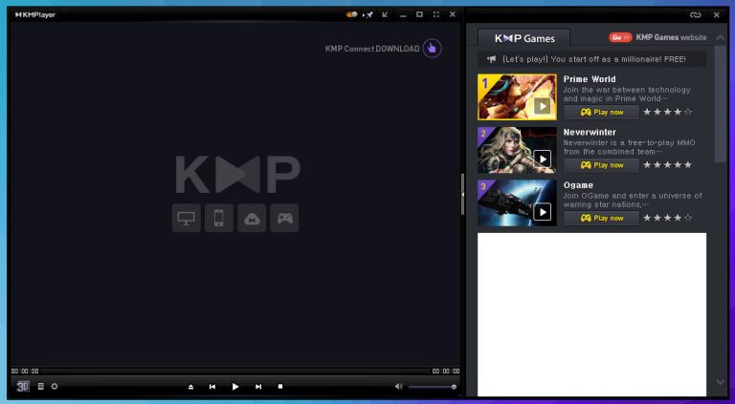Viewport: 735px width, 404px height.
Task: Click the Prime World title
Action: 590,79
